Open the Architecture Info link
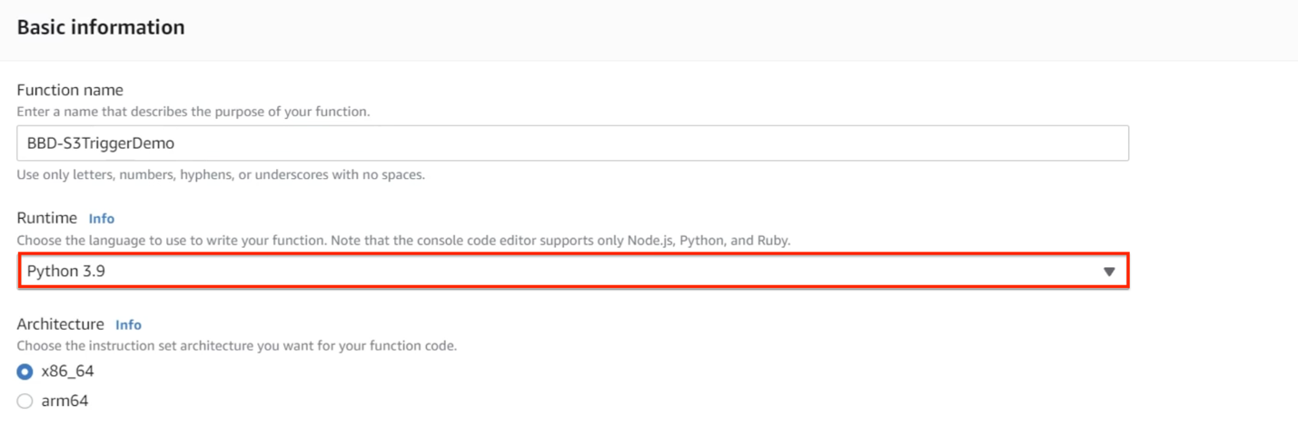Screen dimensions: 1298x426 coord(128,325)
